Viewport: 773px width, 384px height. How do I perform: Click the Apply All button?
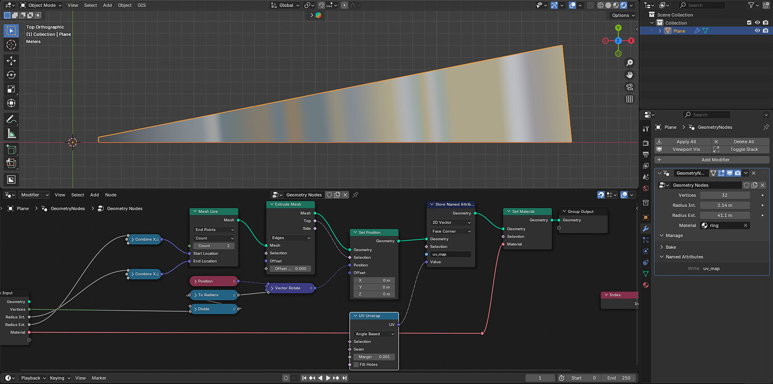point(683,142)
